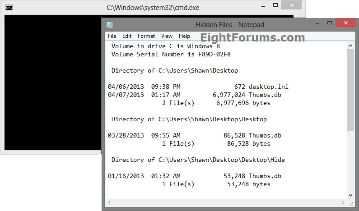Click the cmd.exe system menu icon
Image resolution: width=359 pixels, height=211 pixels.
coord(9,7)
